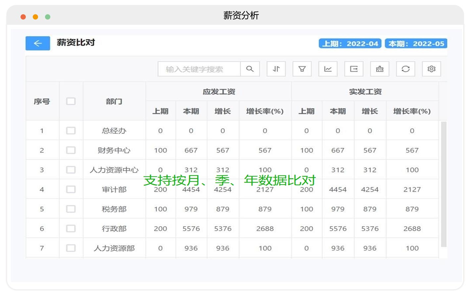Click 行政部 实发工资 增长率 value 2688
This screenshot has width=470, height=298.
point(412,228)
